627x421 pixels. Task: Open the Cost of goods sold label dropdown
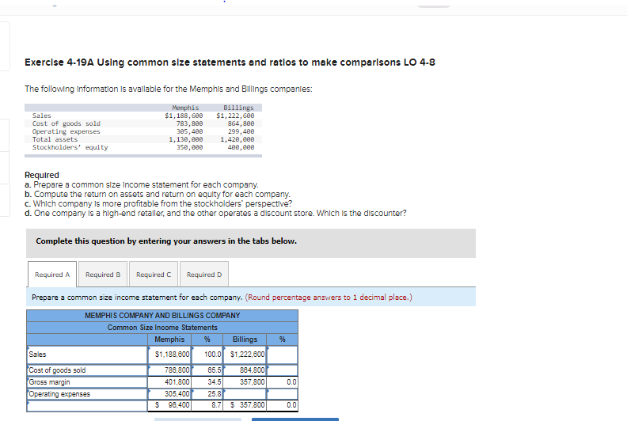pyautogui.click(x=87, y=370)
